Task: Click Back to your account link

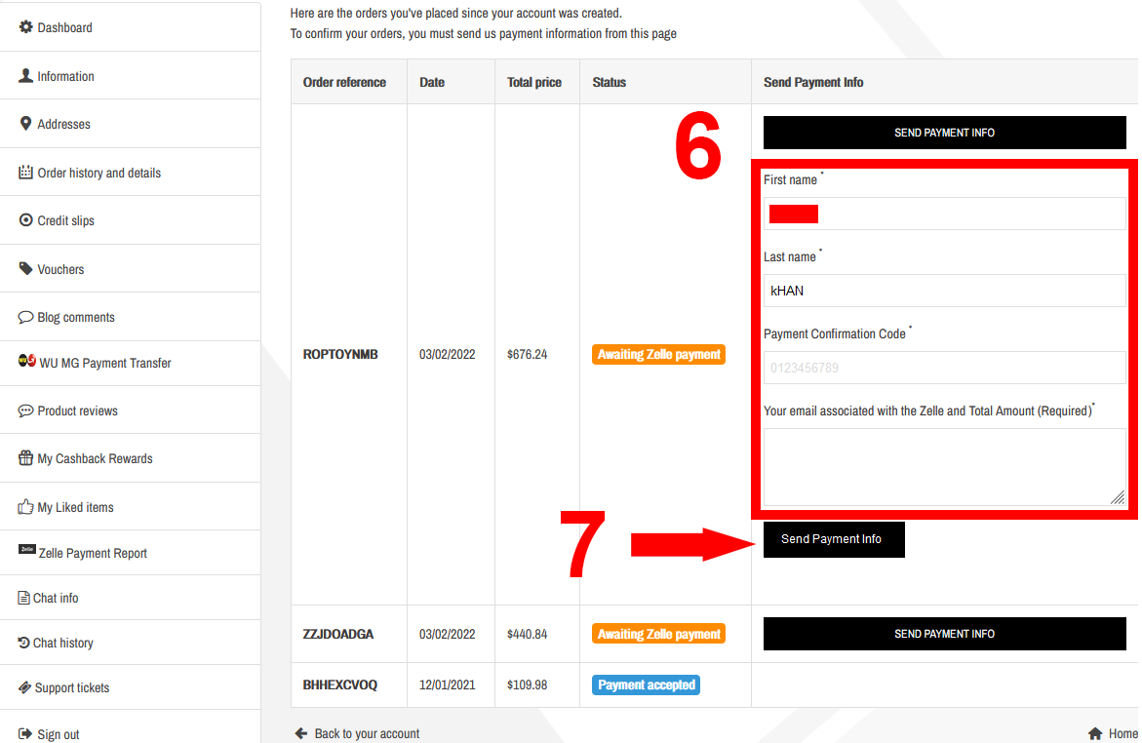Action: (366, 733)
